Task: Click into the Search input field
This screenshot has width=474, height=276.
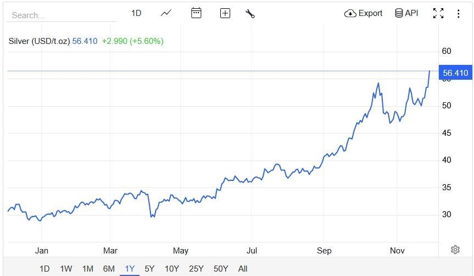Action: [x=62, y=15]
